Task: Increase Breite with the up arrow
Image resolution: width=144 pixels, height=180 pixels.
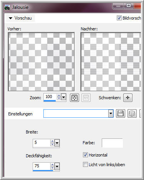Action: [52, 141]
